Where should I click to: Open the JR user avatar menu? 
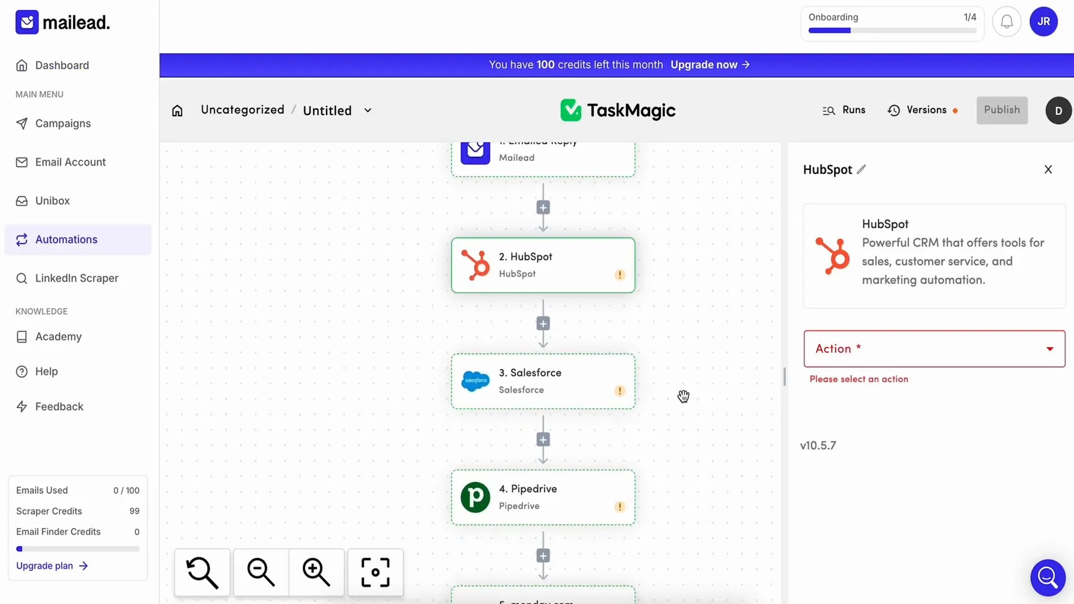(1043, 22)
